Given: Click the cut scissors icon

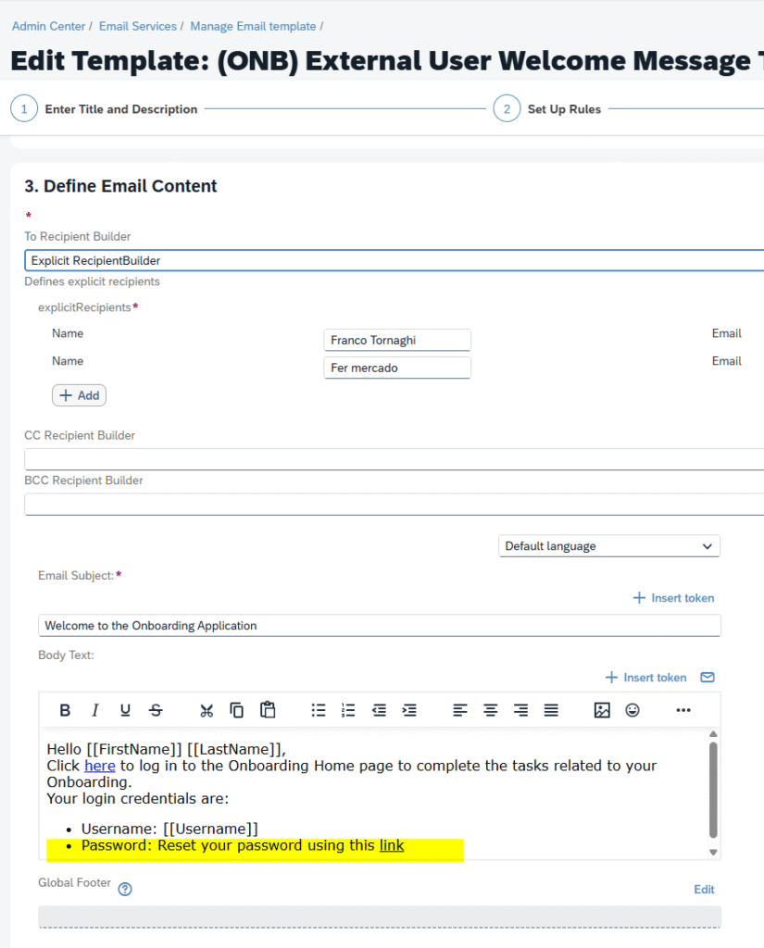Looking at the screenshot, I should [x=207, y=710].
